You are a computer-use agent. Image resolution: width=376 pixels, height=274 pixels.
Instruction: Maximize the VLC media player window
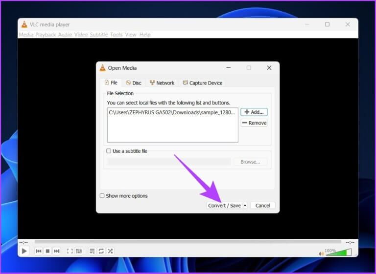click(327, 24)
